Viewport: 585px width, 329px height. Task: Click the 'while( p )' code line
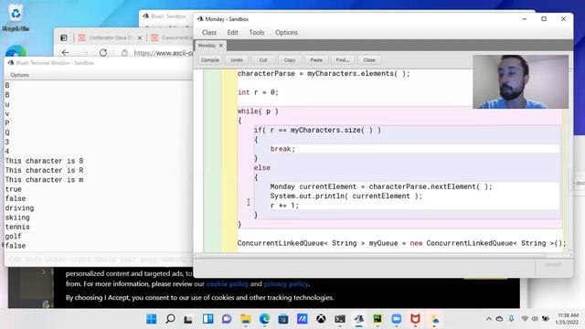pos(258,111)
